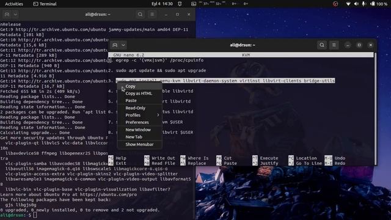
Task: Open new tab icon in back terminal
Action: point(7,15)
